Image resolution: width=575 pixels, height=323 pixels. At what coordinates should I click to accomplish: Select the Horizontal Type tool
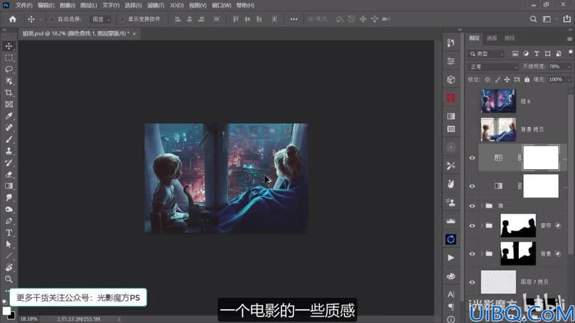9,233
